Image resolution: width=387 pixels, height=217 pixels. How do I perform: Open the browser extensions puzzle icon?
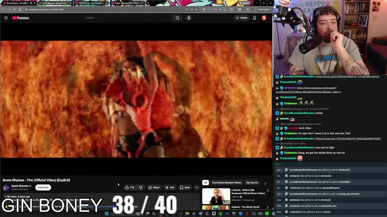[231, 9]
